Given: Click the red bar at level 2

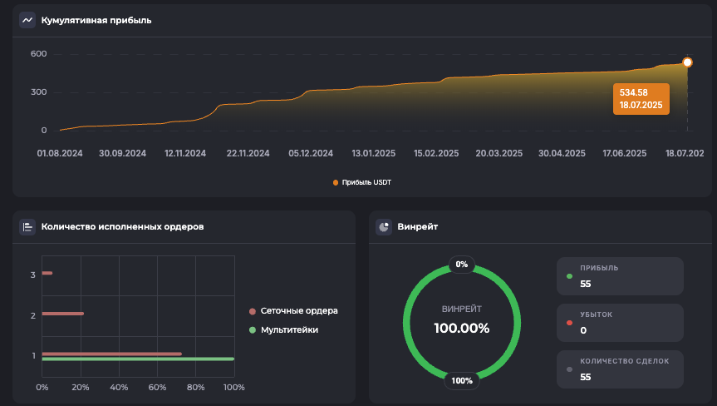Looking at the screenshot, I should pos(62,314).
